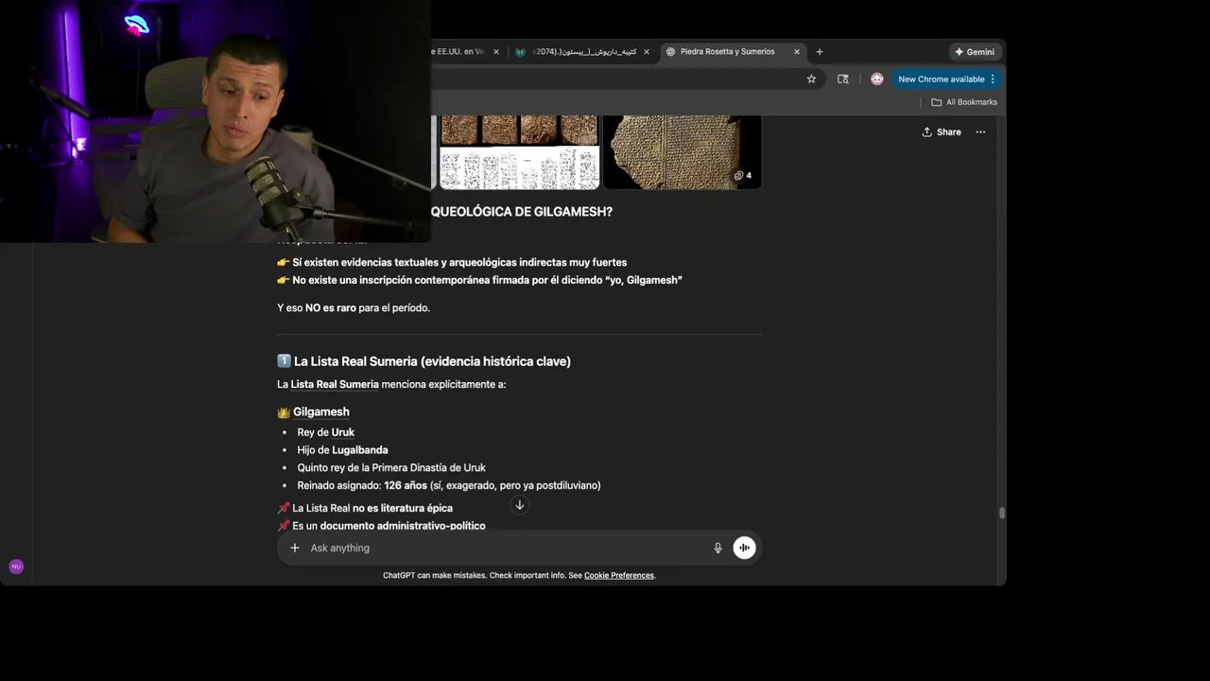Screen dimensions: 1210x681
Task: Open the Google Lens search icon
Action: click(x=843, y=79)
